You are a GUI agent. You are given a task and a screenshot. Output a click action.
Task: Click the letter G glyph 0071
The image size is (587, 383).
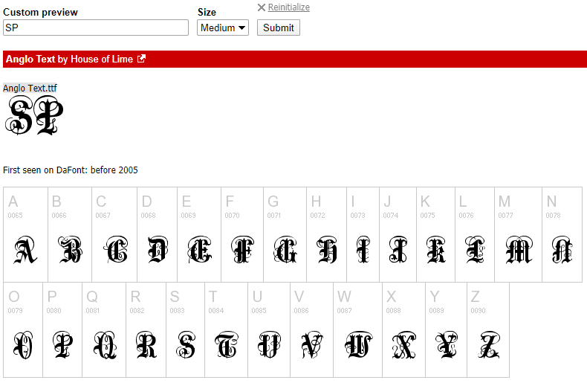285,234
